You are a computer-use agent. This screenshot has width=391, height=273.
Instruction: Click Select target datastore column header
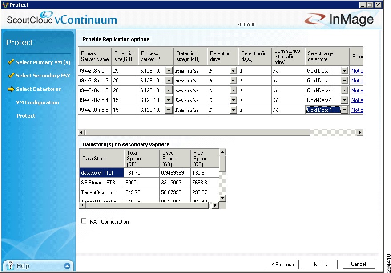(327, 56)
